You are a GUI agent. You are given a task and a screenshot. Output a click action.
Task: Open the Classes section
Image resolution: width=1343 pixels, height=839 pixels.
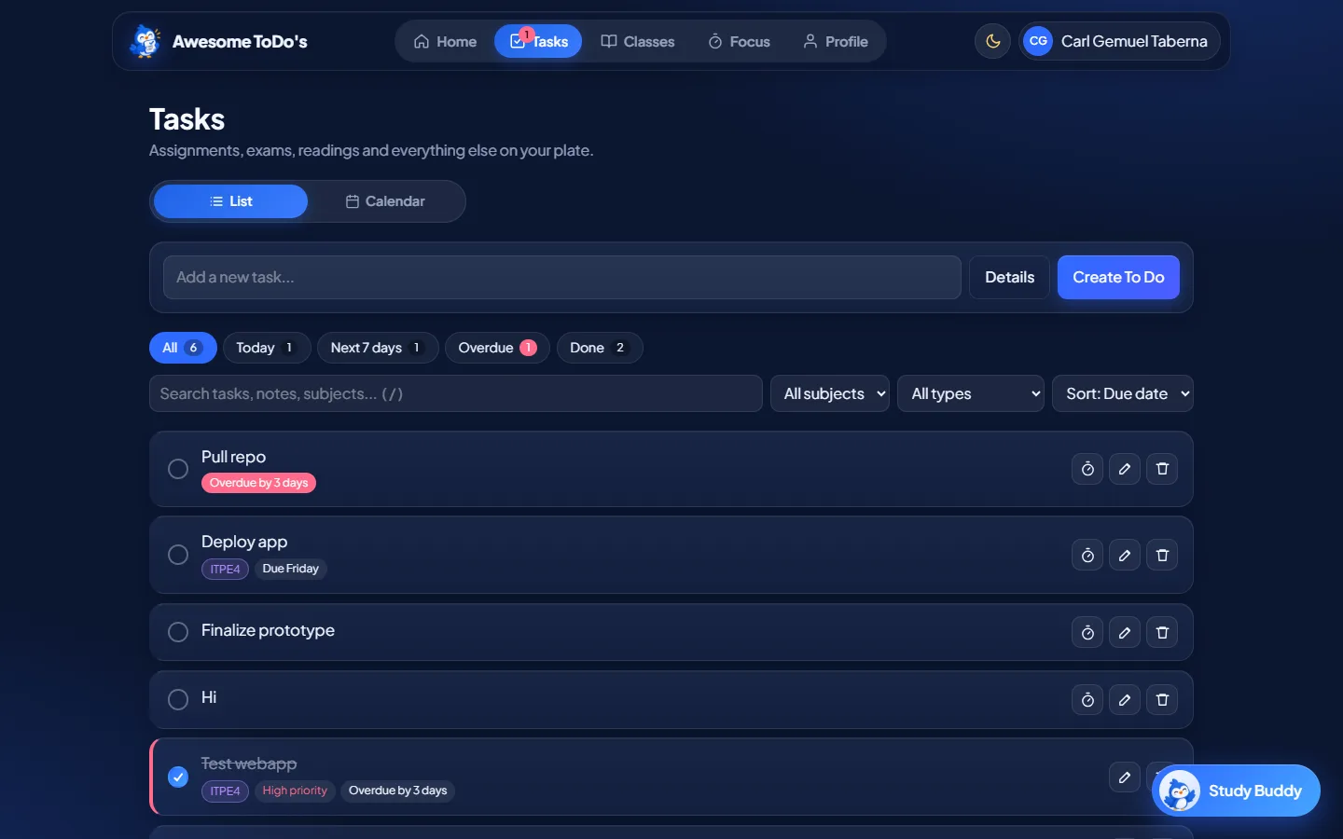click(638, 41)
